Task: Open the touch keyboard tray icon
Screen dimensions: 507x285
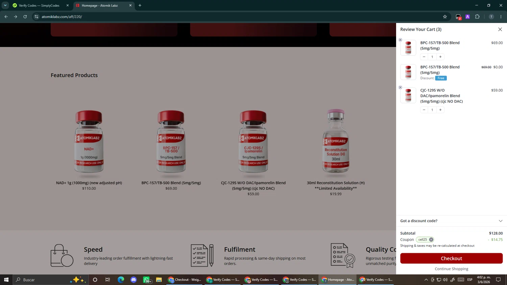Action: click(x=461, y=280)
